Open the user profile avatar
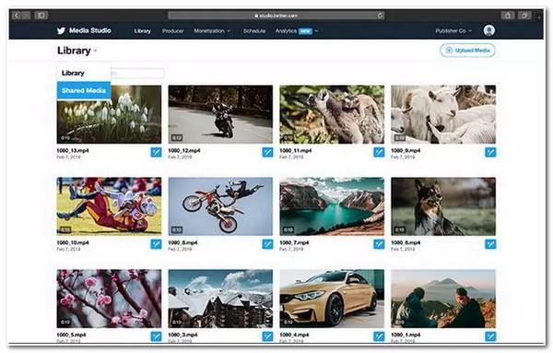 click(489, 30)
